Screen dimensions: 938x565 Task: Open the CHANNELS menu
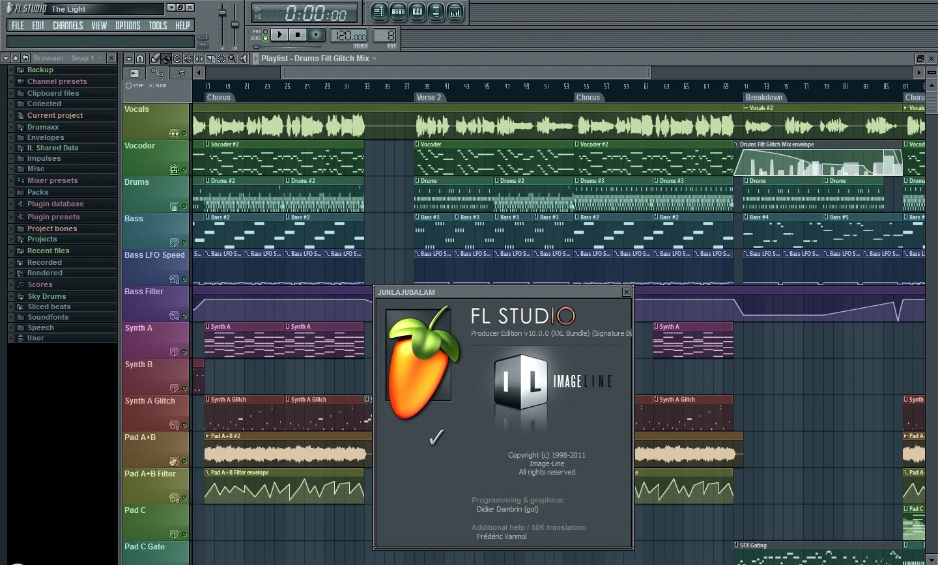pyautogui.click(x=68, y=25)
